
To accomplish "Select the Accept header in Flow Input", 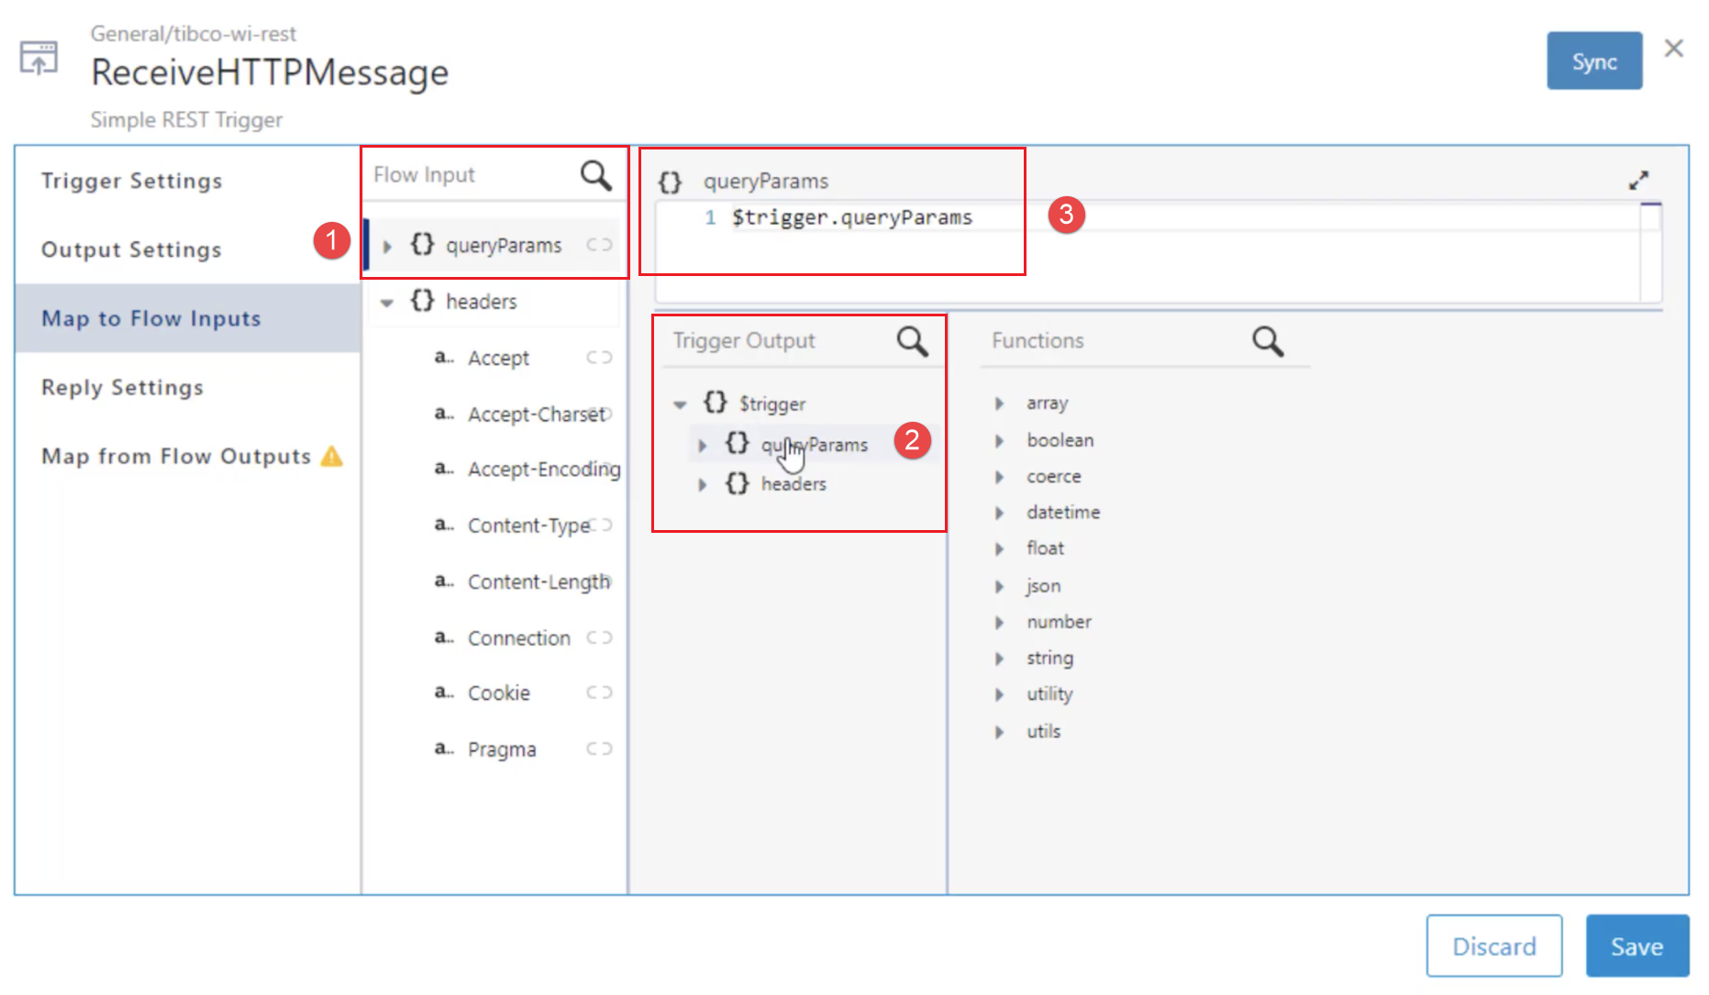I will (x=495, y=358).
